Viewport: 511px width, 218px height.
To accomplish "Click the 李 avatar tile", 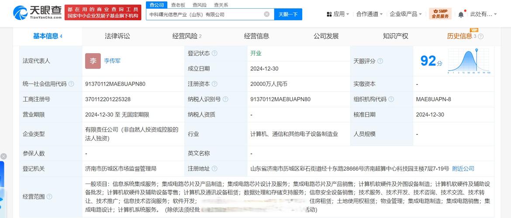I will (93, 61).
